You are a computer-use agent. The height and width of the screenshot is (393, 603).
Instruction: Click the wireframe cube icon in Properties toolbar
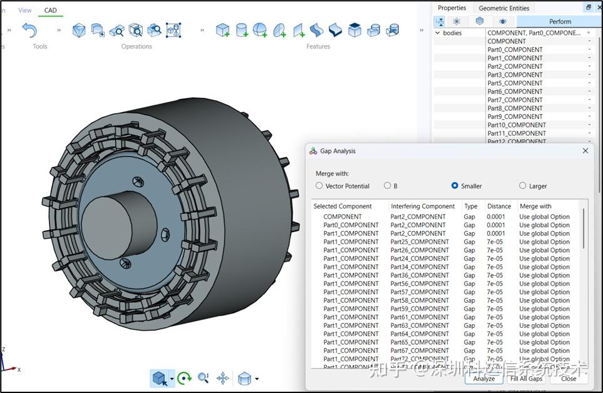(480, 21)
